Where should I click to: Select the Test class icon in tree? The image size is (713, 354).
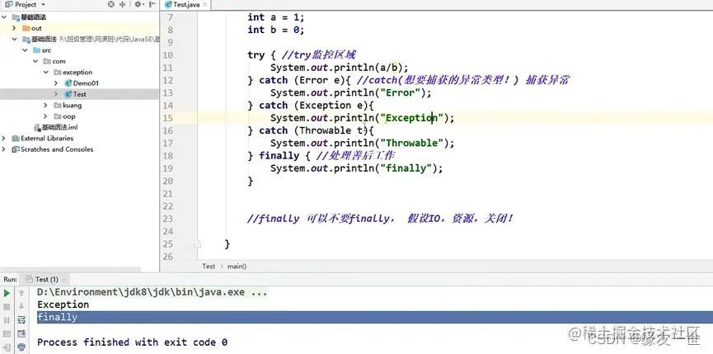click(x=68, y=94)
